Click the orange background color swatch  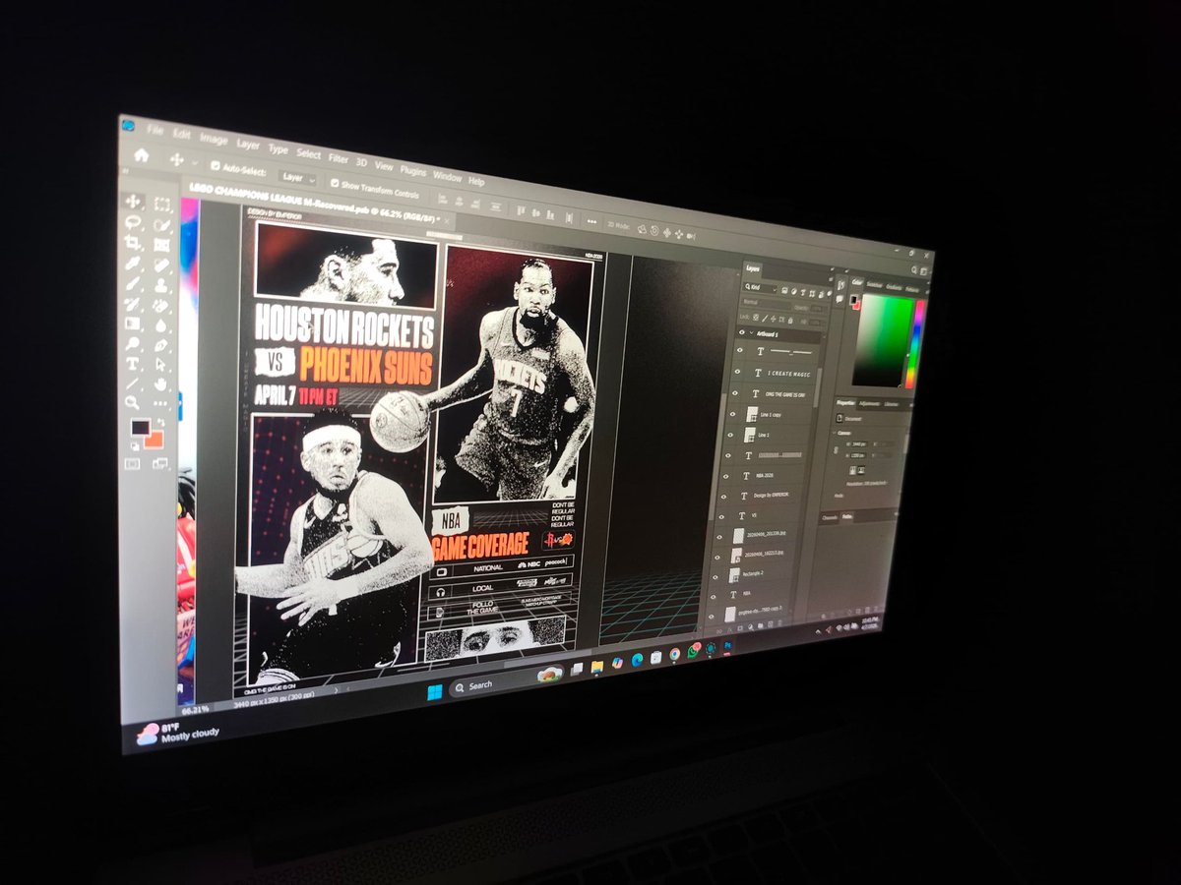(155, 440)
